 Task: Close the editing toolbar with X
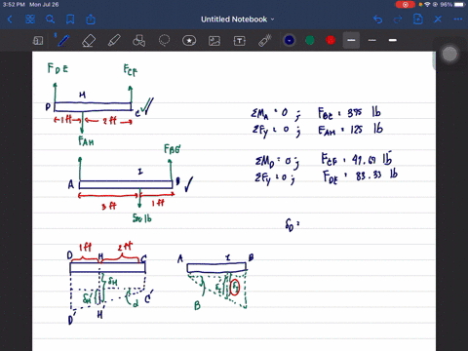438,19
